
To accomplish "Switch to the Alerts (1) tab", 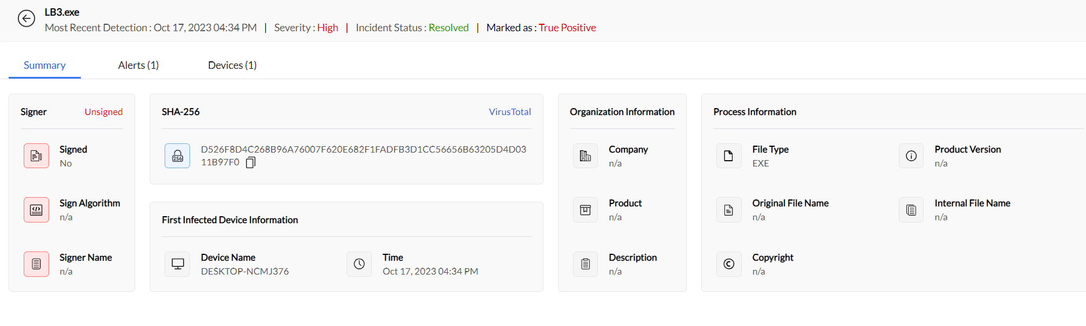I will [138, 65].
